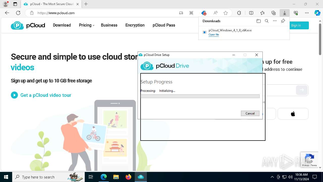Screen dimensions: 323x182
Task: Click the taskbar search box
Action: pos(48,177)
